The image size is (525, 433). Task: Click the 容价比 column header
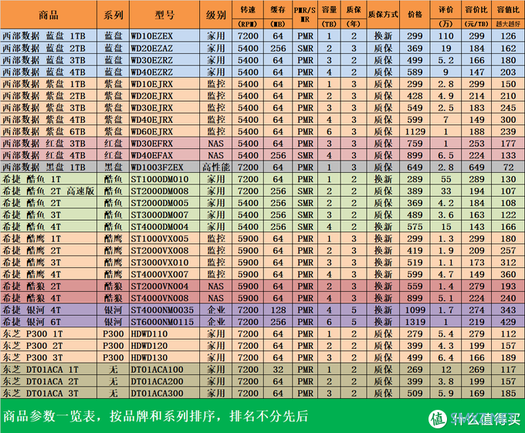point(476,10)
